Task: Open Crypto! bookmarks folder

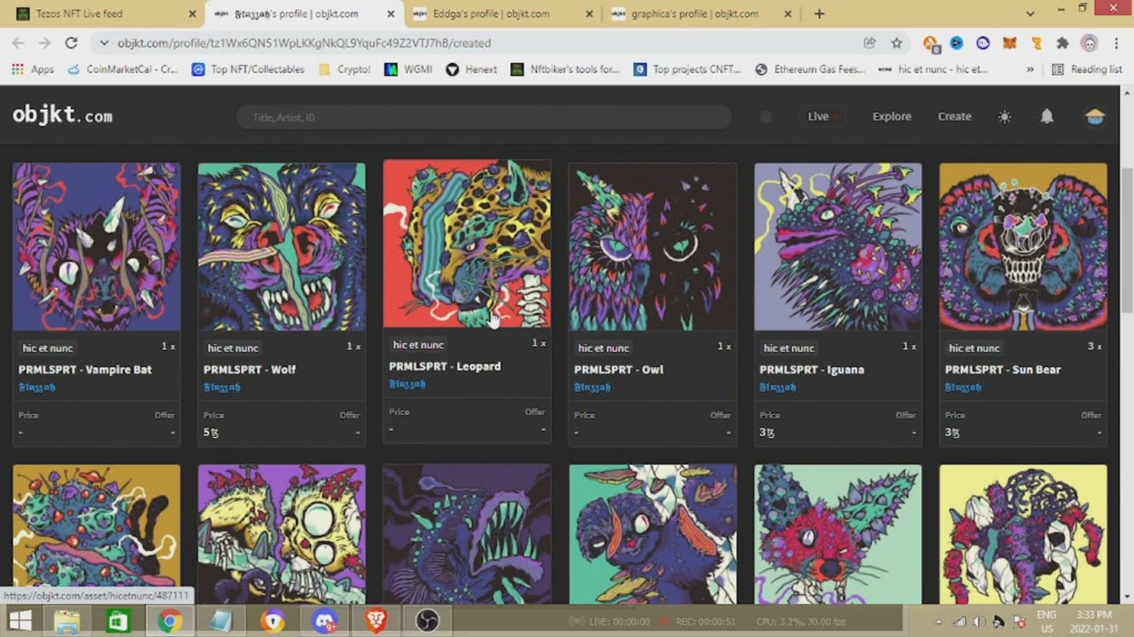Action: coord(345,69)
